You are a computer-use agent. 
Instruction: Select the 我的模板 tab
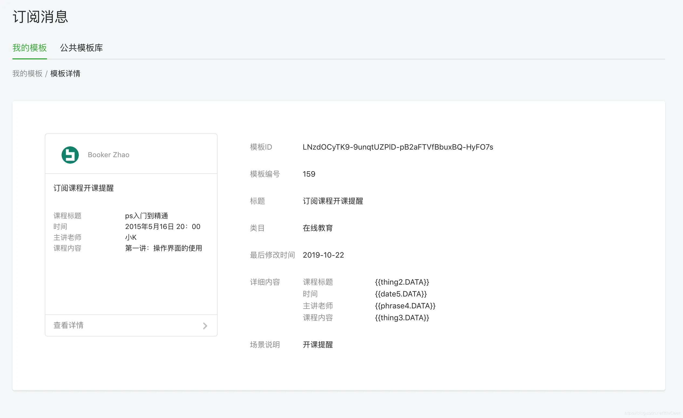[29, 48]
